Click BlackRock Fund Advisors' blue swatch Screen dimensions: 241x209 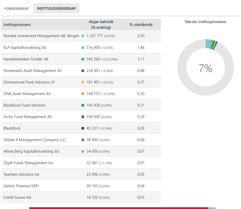coord(83,105)
